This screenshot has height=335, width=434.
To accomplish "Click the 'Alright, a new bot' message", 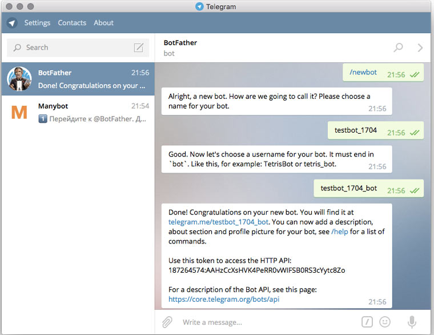I will coord(277,101).
